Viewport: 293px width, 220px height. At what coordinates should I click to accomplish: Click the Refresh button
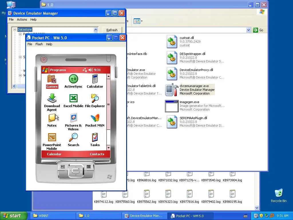pyautogui.click(x=112, y=30)
